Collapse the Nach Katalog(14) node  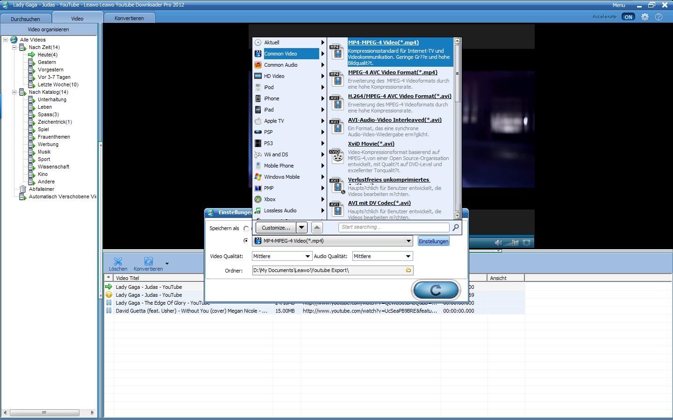[14, 92]
